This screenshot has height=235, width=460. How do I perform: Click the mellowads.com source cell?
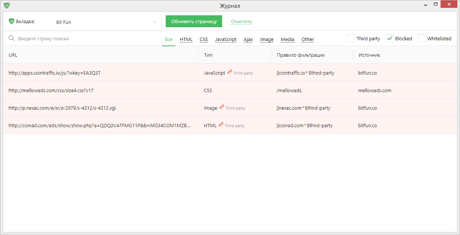coord(375,90)
